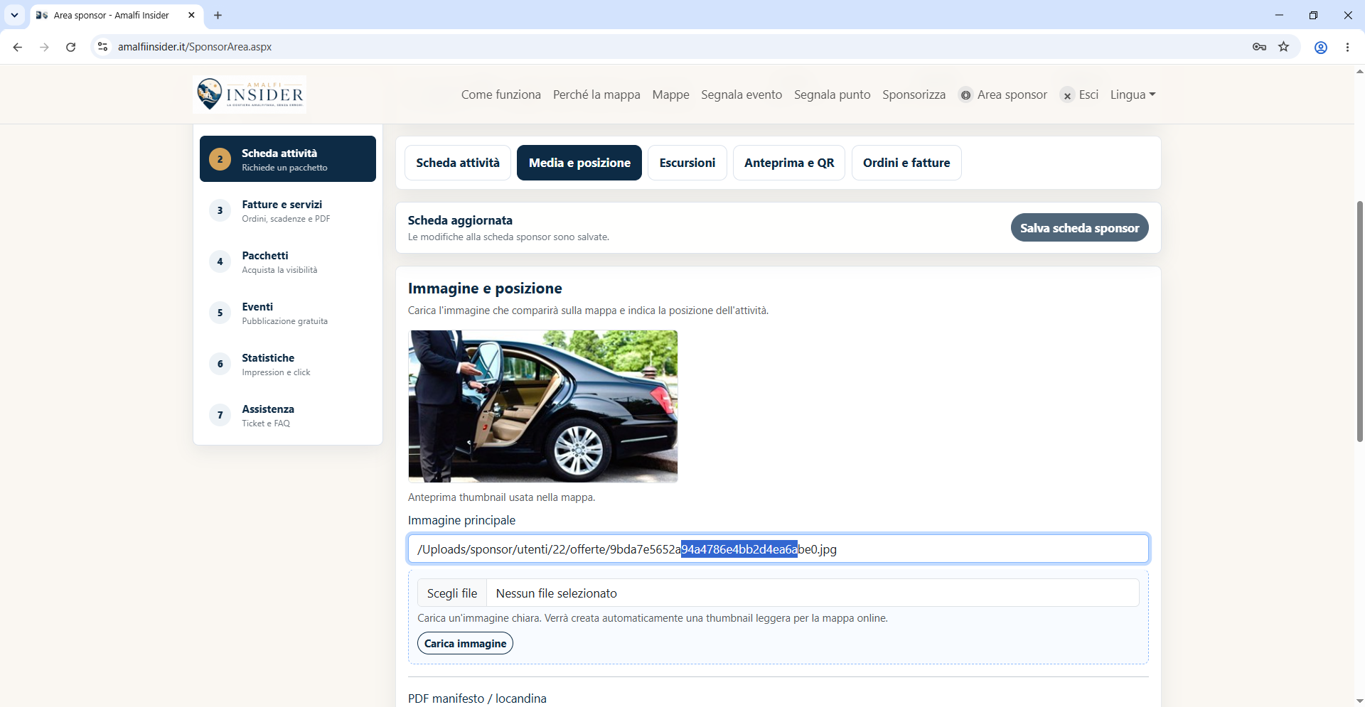Click 'Nessun file selezionato' text

tap(557, 593)
